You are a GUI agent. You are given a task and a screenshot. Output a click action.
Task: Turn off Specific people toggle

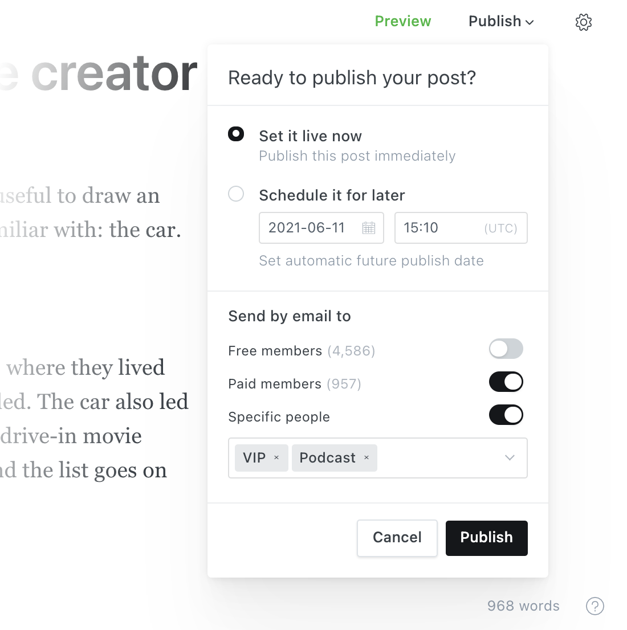point(506,415)
